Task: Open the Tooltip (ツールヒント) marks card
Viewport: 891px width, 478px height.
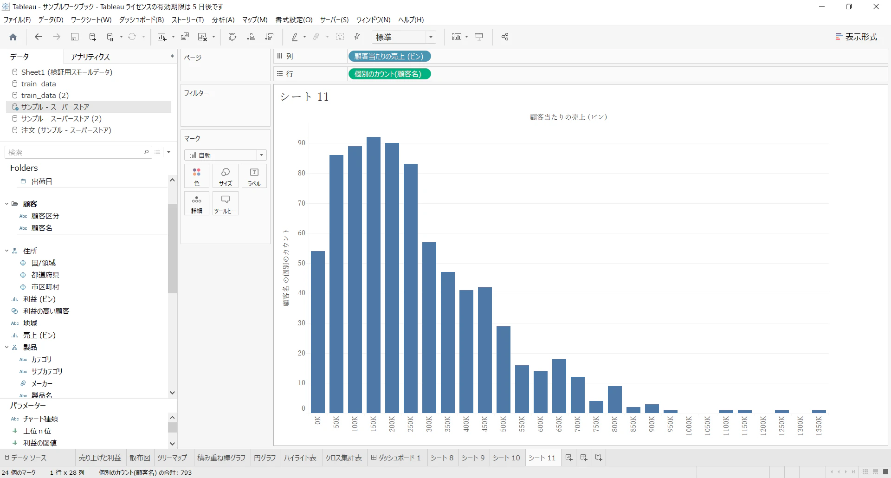Action: tap(226, 204)
